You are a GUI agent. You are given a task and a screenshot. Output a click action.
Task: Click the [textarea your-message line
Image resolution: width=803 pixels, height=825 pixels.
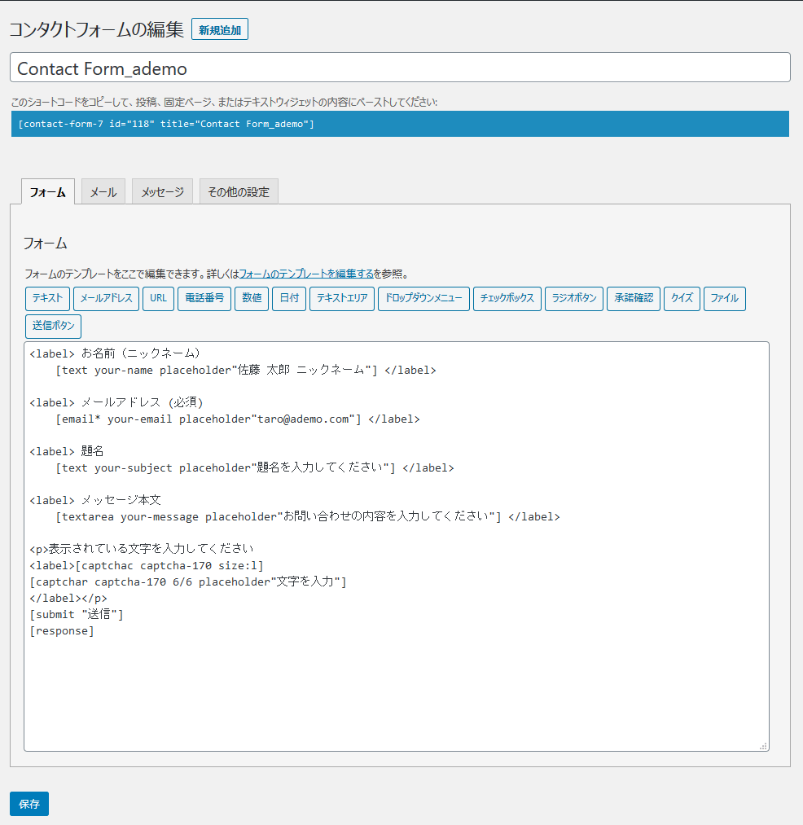(x=308, y=516)
